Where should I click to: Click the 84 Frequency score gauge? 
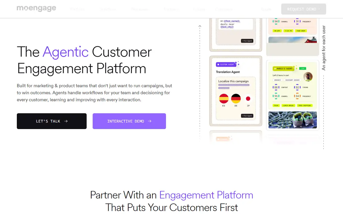(297, 96)
